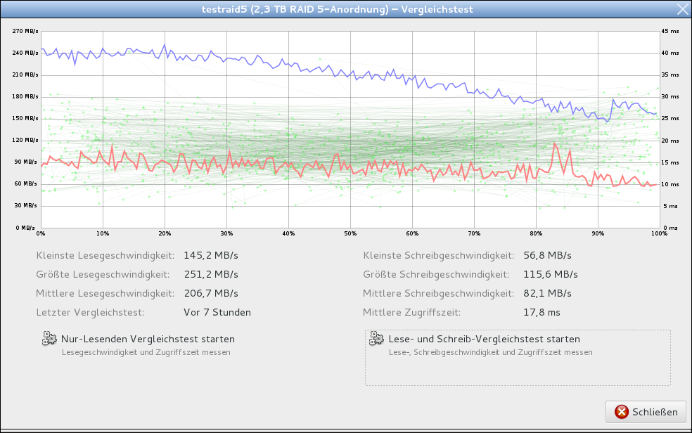This screenshot has width=692, height=433.
Task: Click the 100% marker on the chart x-axis
Action: (658, 233)
